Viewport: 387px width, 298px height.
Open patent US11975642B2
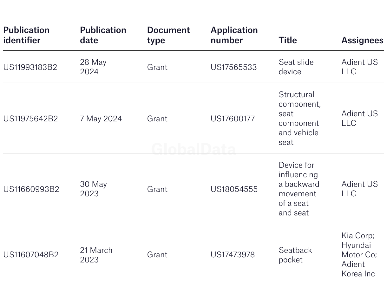(30, 119)
